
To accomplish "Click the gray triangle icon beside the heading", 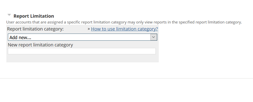I will (x=9, y=15).
